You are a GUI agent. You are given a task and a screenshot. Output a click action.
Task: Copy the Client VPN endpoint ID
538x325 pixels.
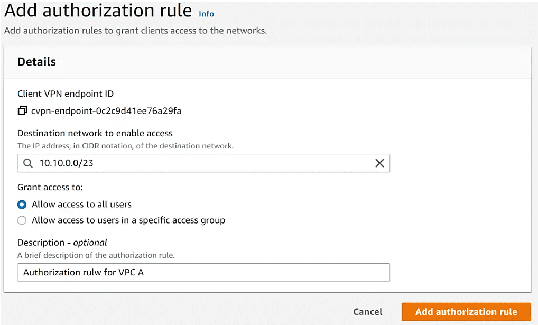coord(22,110)
